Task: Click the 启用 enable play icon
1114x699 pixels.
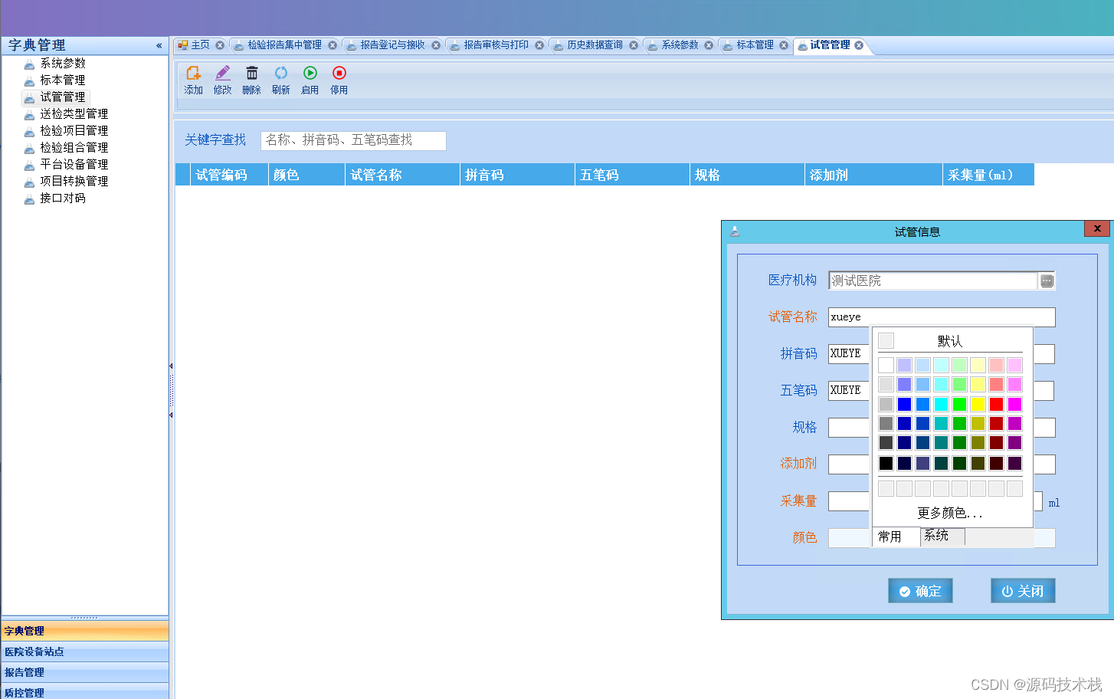Action: (310, 80)
